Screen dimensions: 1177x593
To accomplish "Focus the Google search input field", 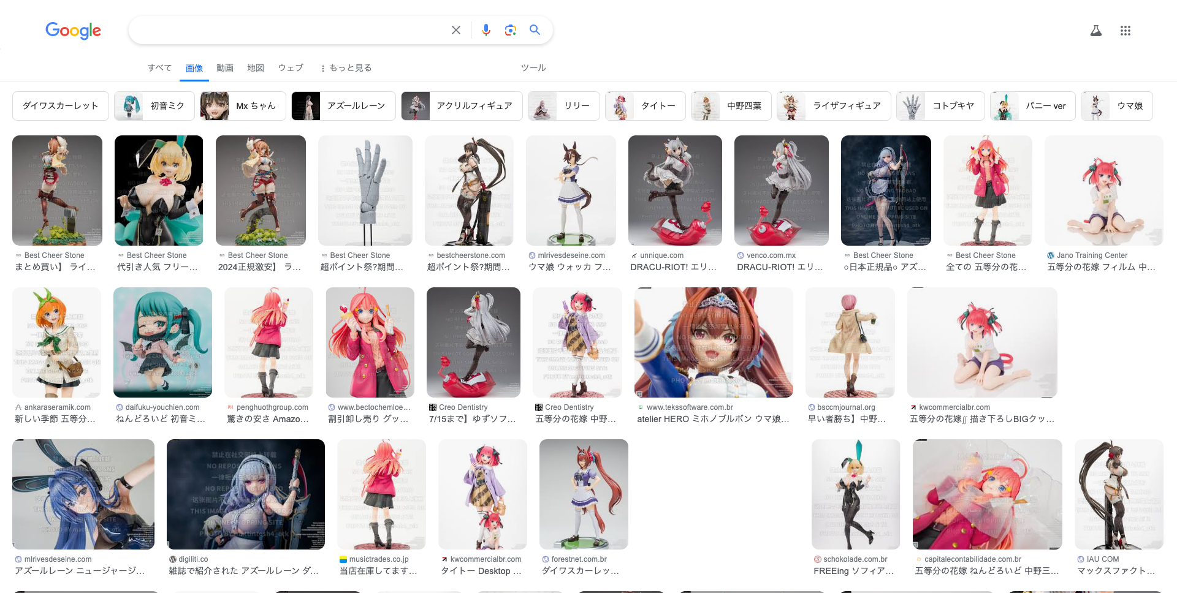I will coord(288,30).
